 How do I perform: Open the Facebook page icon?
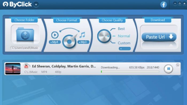point(163,5)
